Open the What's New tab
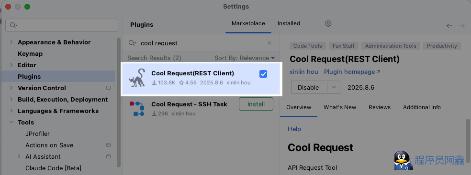Viewport: 471px width, 175px height. (x=340, y=107)
